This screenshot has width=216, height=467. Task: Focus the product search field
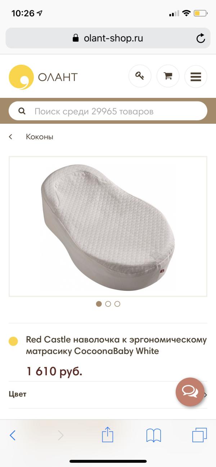108,111
